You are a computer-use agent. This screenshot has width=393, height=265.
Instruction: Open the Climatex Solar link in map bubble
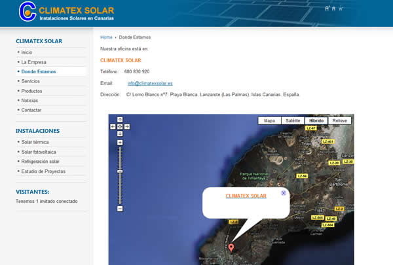(x=246, y=196)
